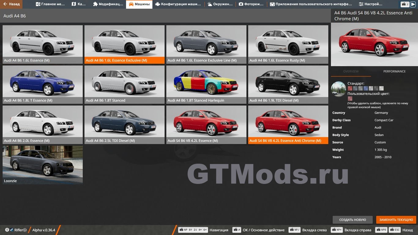Open the Настройки tab

(x=371, y=4)
